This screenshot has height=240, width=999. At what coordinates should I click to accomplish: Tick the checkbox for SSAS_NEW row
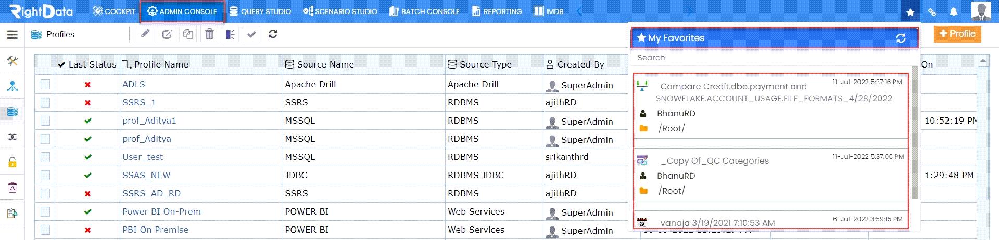[x=45, y=175]
